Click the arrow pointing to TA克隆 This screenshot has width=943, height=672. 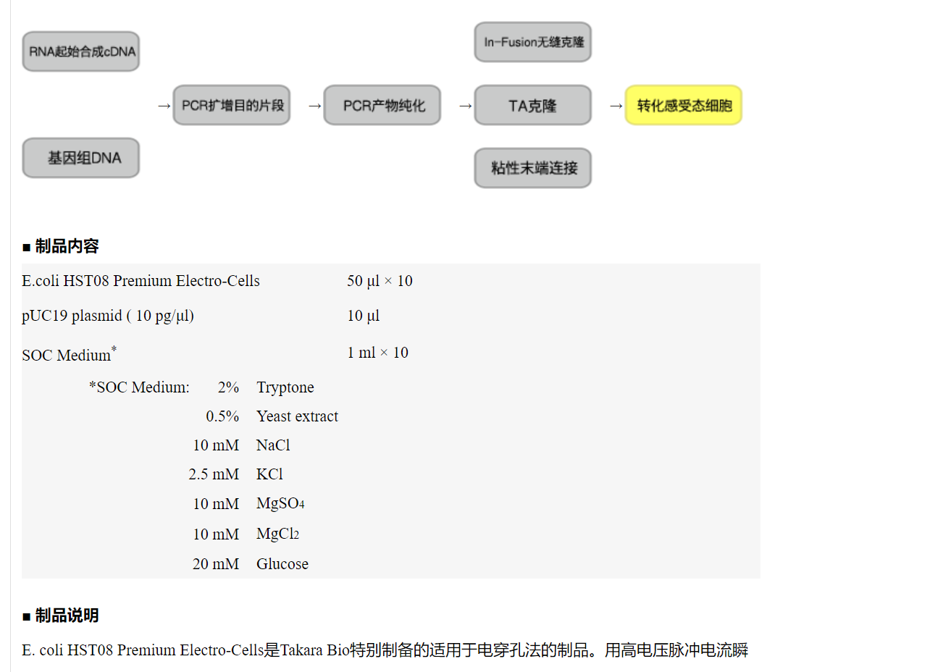(465, 106)
